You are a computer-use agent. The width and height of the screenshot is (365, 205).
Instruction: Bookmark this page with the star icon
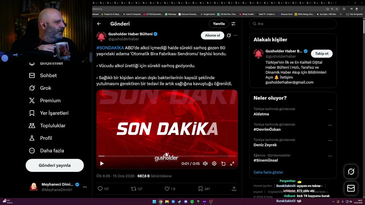tap(337, 9)
